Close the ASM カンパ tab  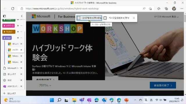(21, 86)
